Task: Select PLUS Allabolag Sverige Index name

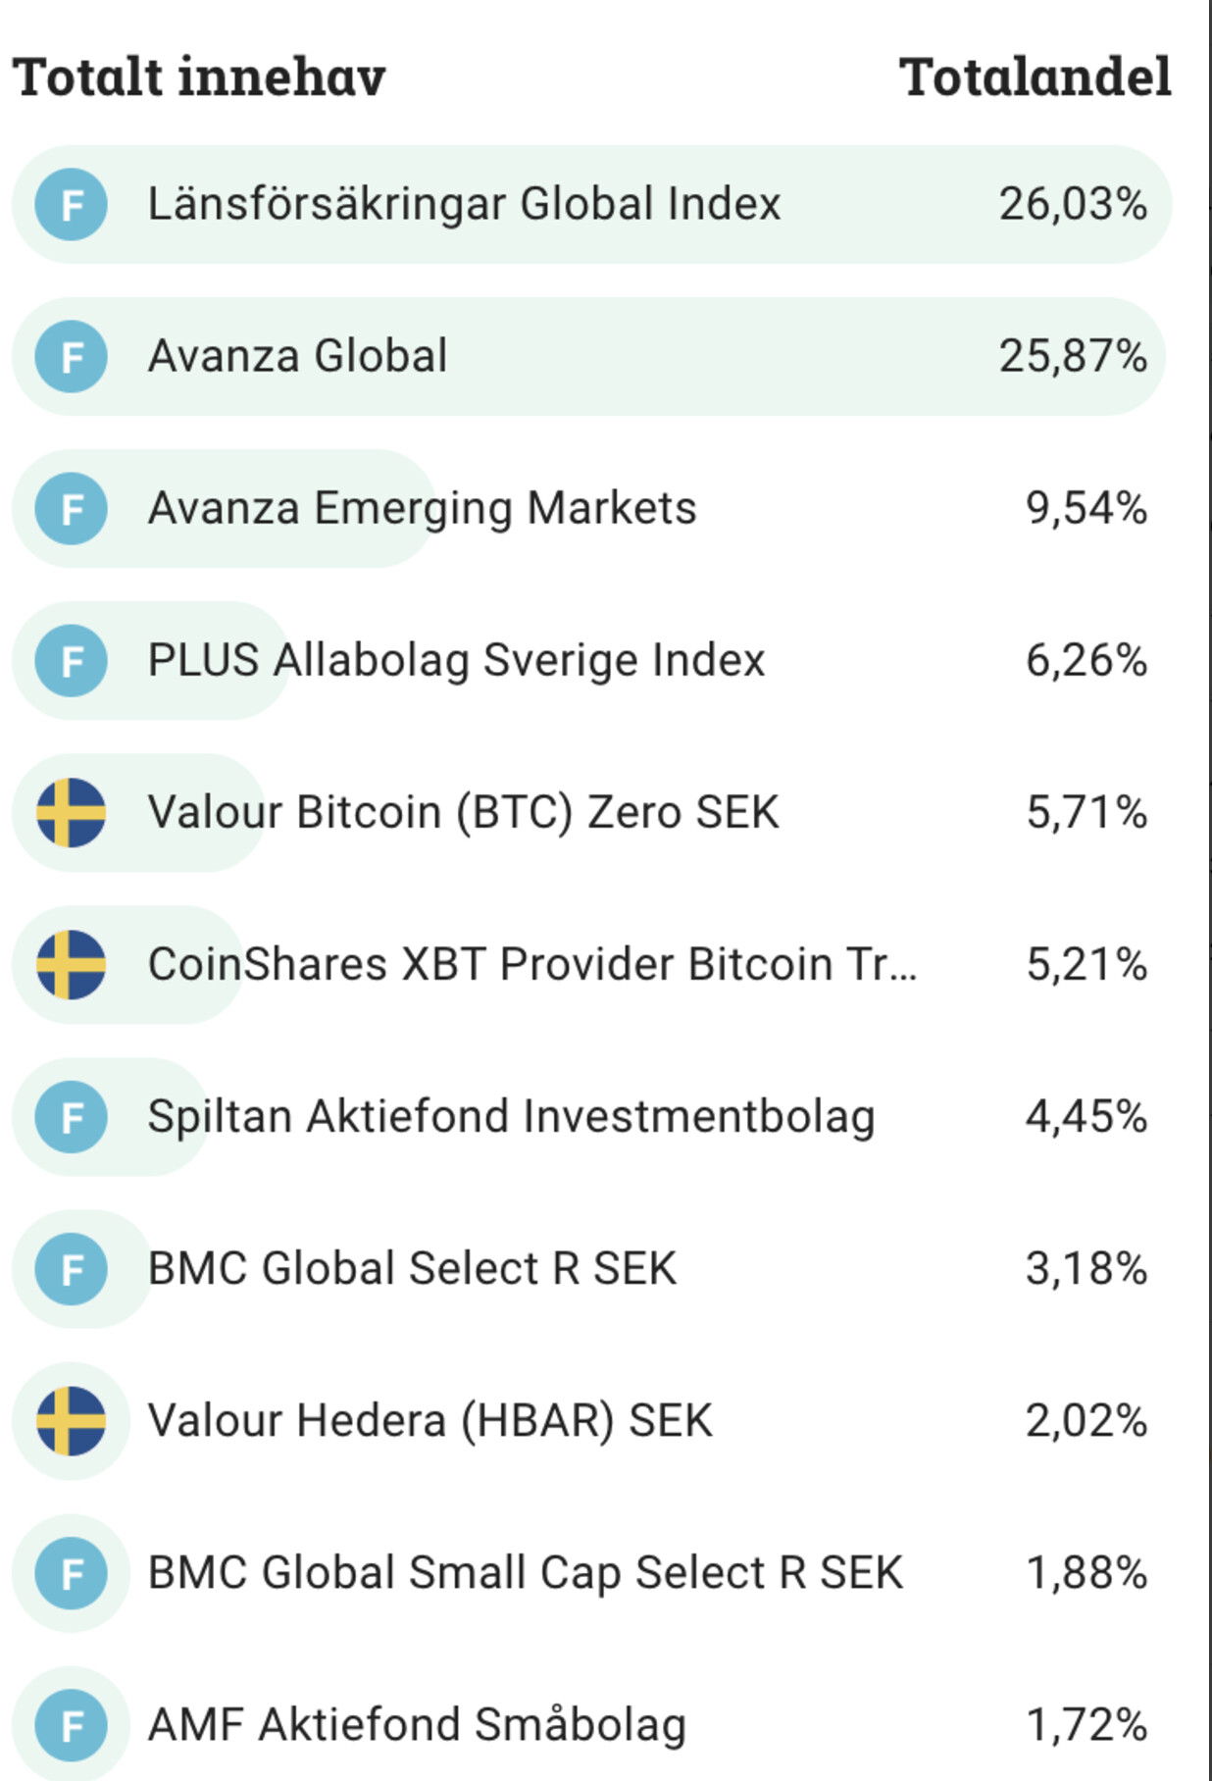Action: [456, 661]
